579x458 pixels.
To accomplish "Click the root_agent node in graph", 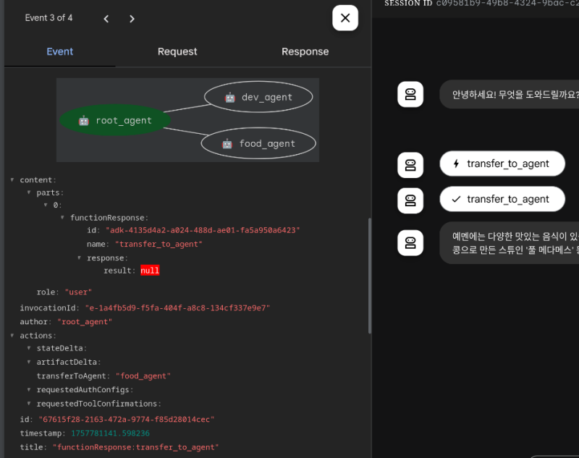I will point(114,121).
